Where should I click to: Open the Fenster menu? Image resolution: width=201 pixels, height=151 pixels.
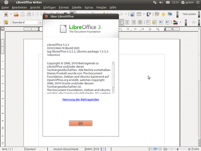101,8
